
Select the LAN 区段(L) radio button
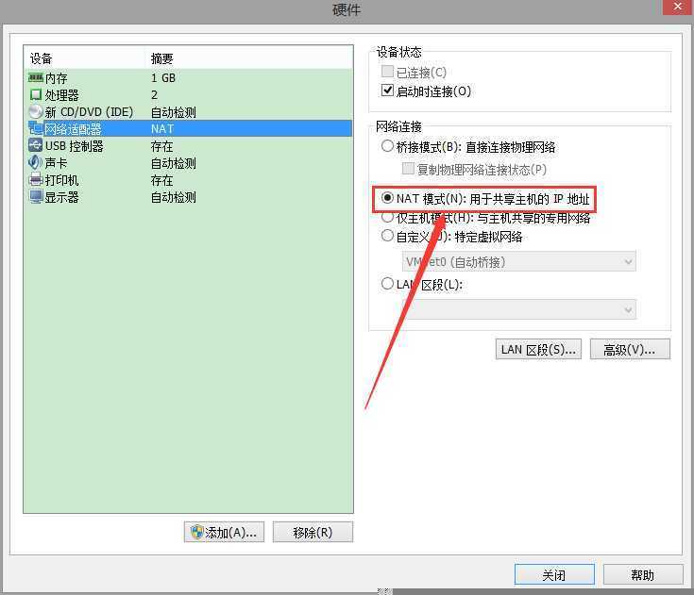tap(387, 283)
